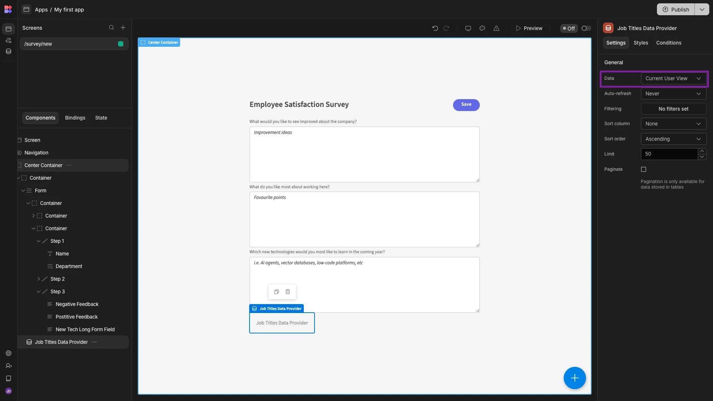Viewport: 713px width, 401px height.
Task: Switch to the Styles tab
Action: click(641, 43)
